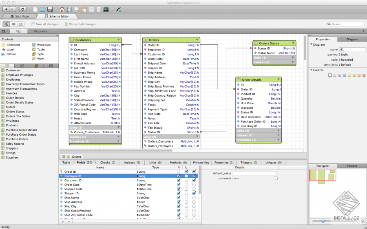This screenshot has width=367, height=229.
Task: Pick the Table control
Action: click(x=38, y=49)
